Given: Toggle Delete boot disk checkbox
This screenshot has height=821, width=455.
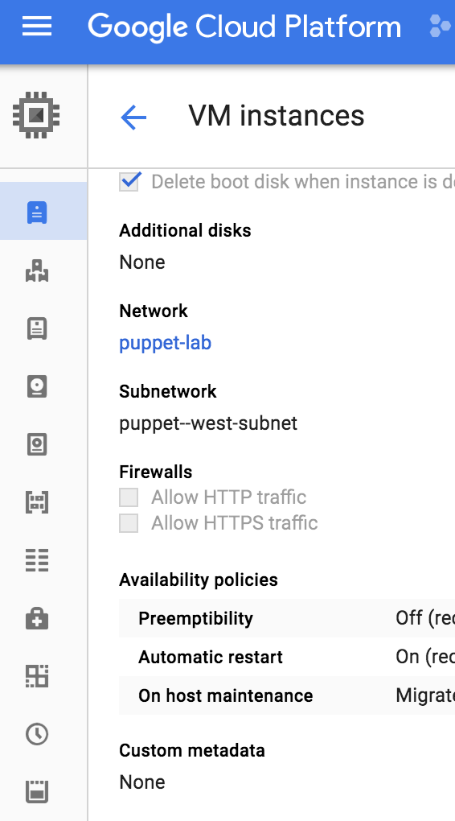Looking at the screenshot, I should [x=129, y=182].
